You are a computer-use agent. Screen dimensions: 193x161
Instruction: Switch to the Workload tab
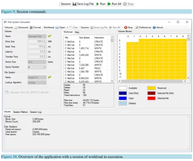click(x=68, y=32)
